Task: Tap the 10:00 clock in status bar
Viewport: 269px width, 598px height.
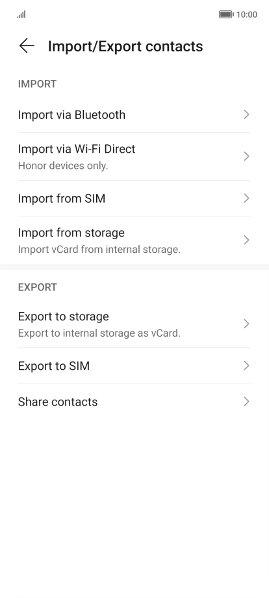Action: click(247, 14)
